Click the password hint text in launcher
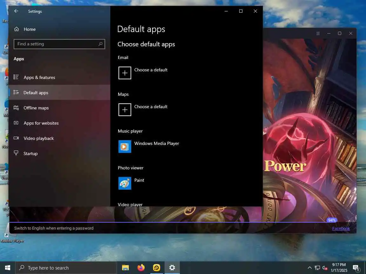Image resolution: width=366 pixels, height=274 pixels. (x=54, y=228)
